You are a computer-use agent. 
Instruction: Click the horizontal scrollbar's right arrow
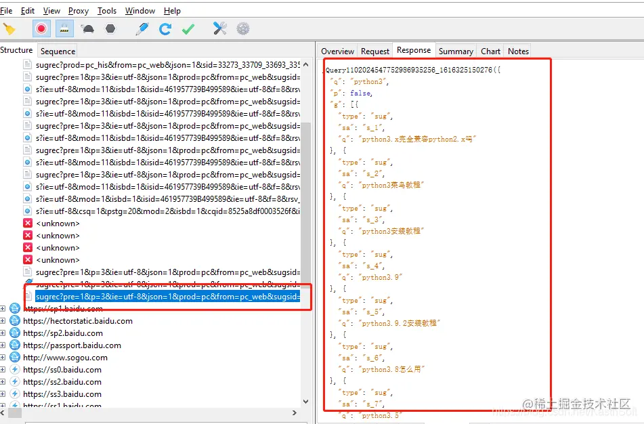point(295,413)
